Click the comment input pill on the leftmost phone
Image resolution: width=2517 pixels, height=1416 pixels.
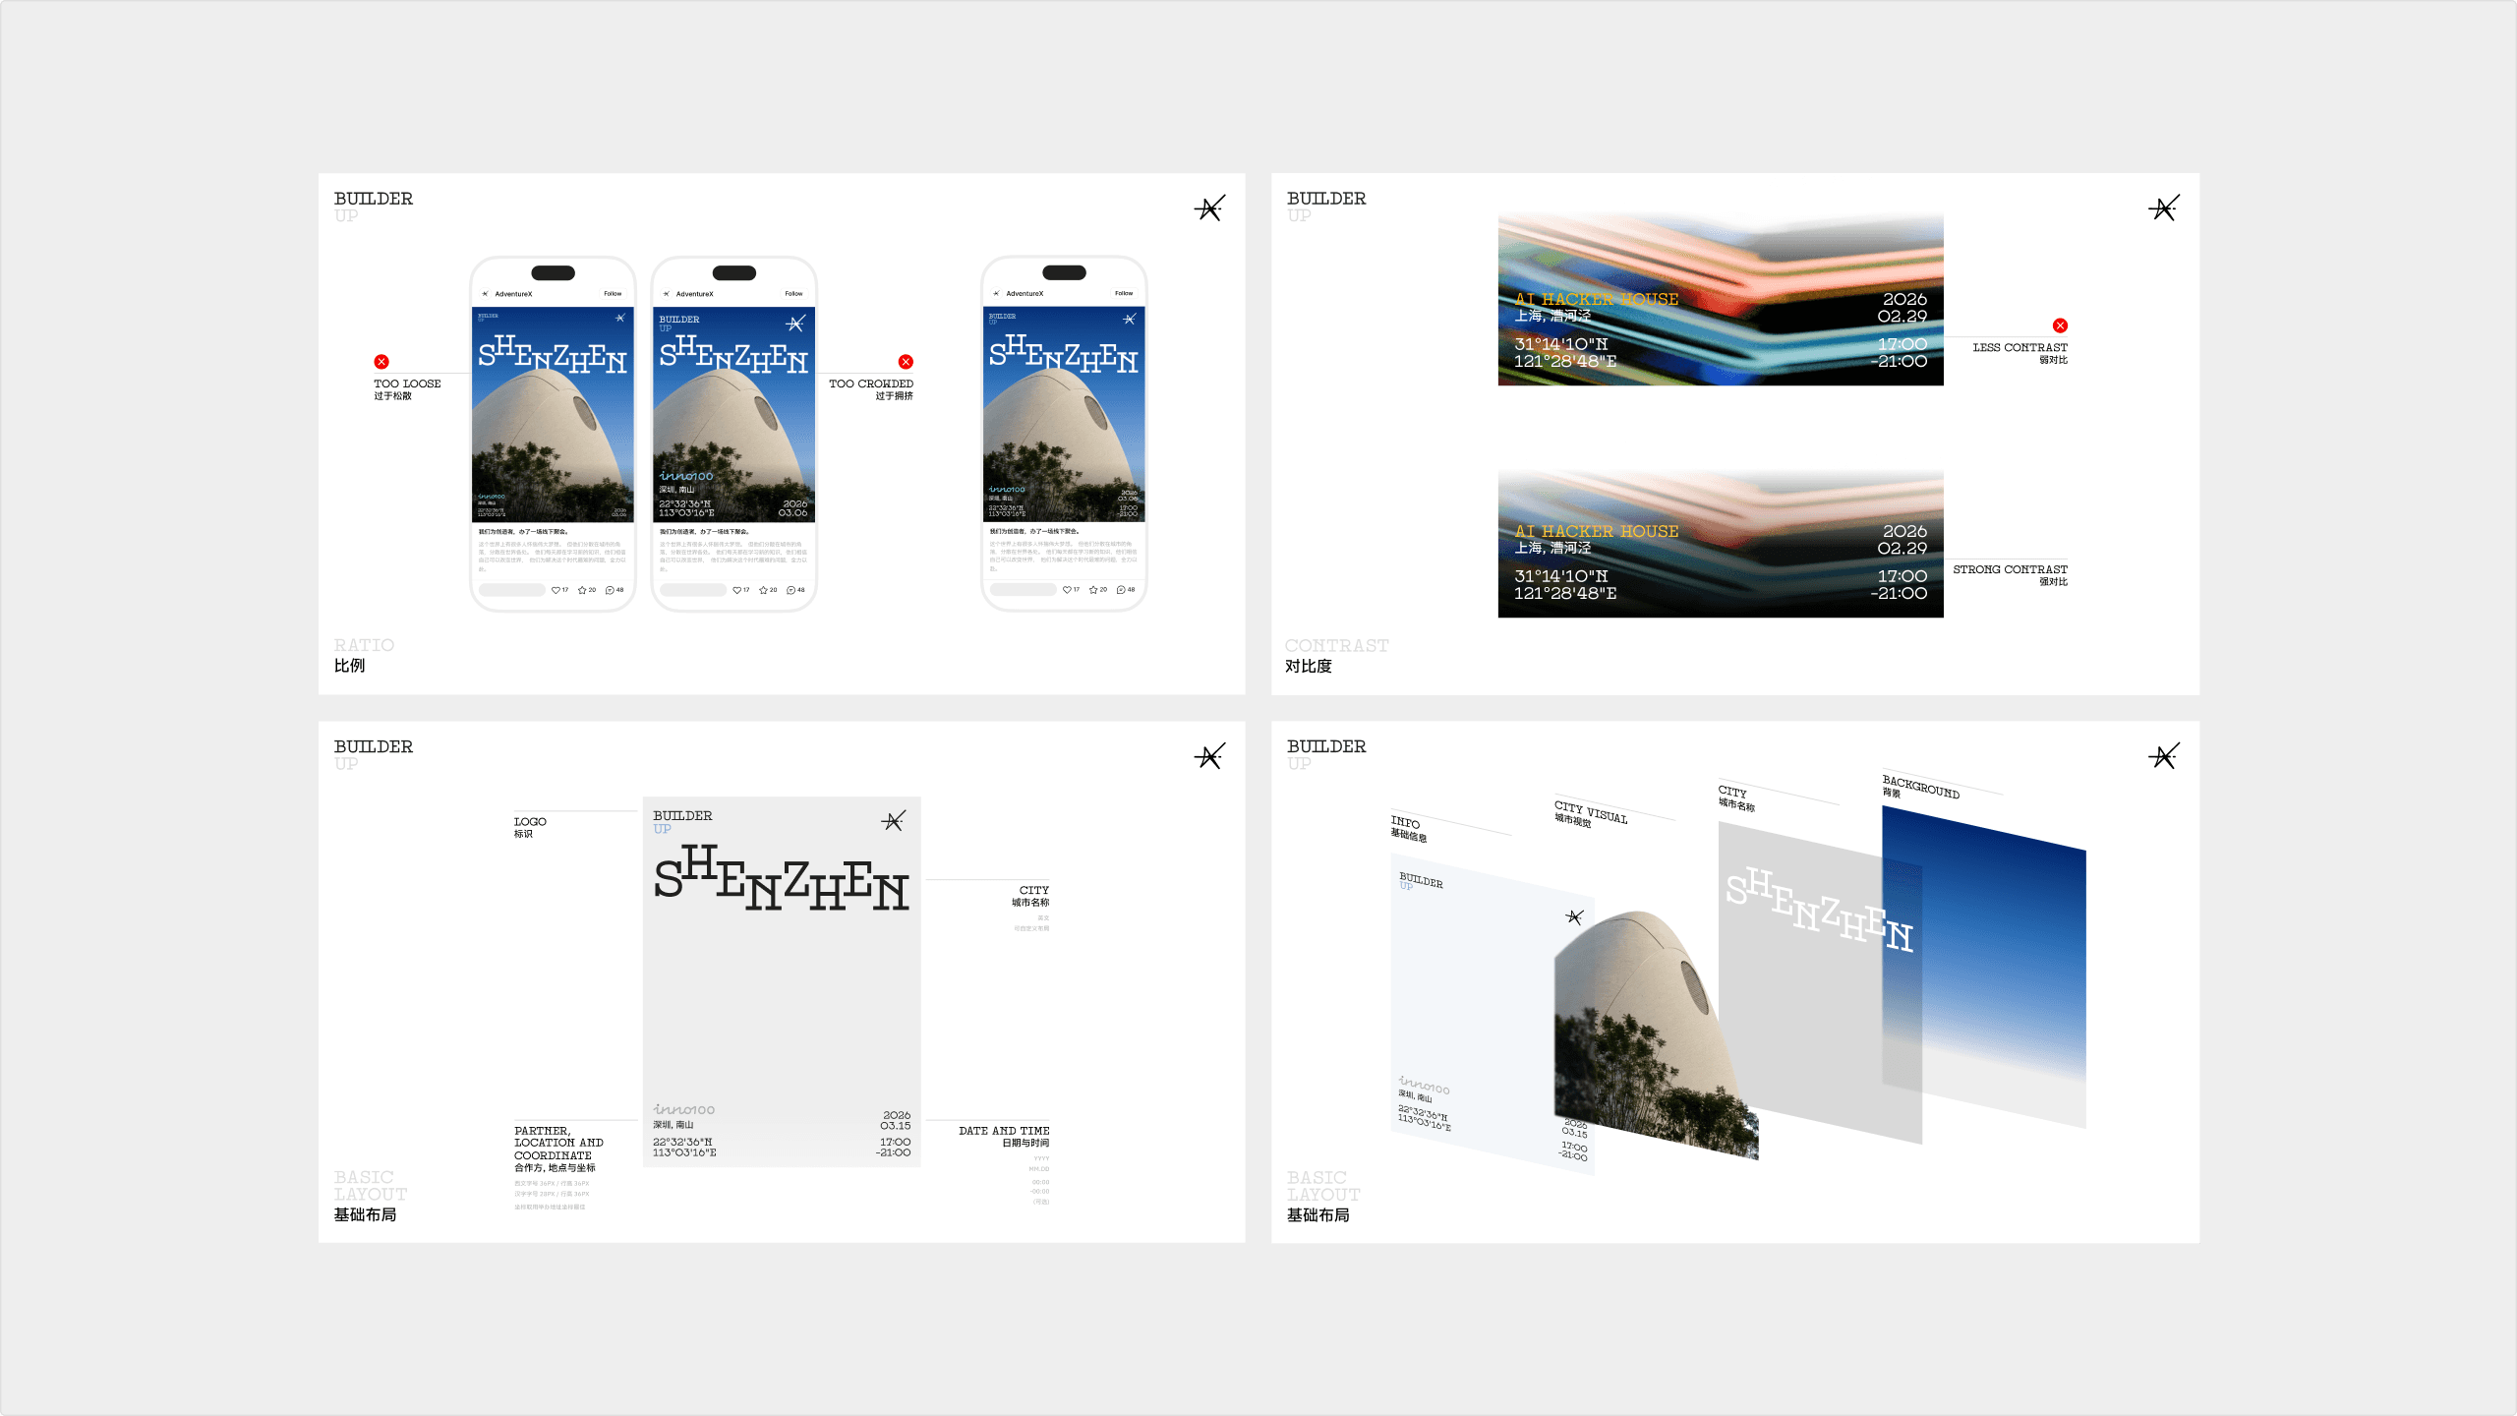[x=511, y=590]
